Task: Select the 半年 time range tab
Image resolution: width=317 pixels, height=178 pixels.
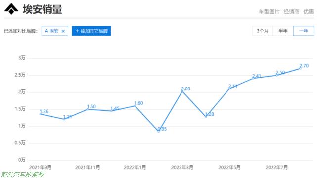Action: [283, 31]
